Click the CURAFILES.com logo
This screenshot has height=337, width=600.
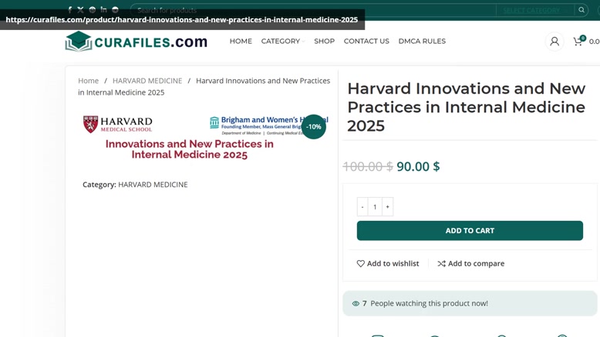tap(137, 42)
